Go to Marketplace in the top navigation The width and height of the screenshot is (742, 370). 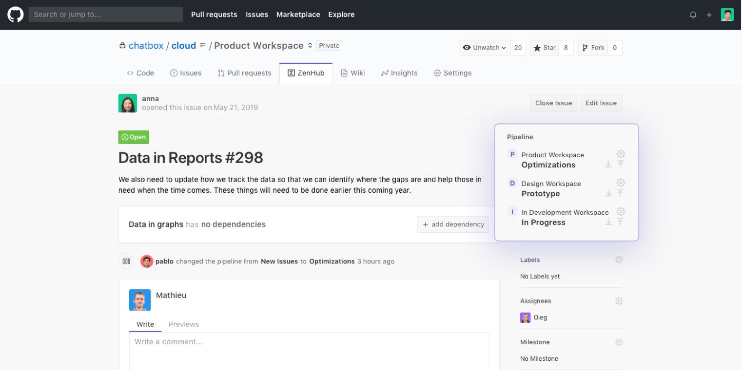298,15
